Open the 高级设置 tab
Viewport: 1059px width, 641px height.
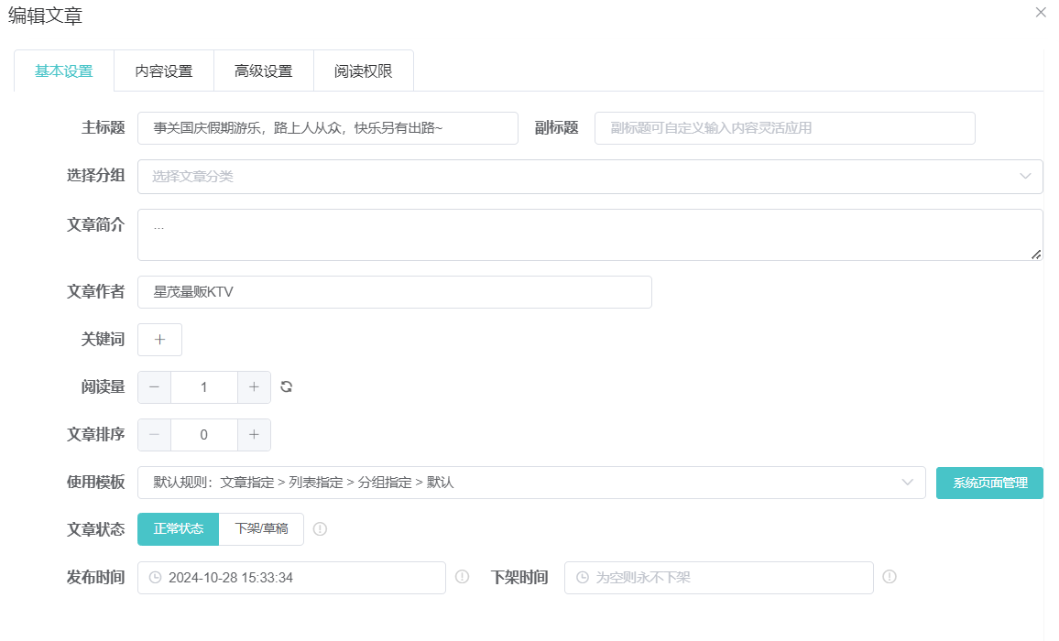click(x=264, y=71)
